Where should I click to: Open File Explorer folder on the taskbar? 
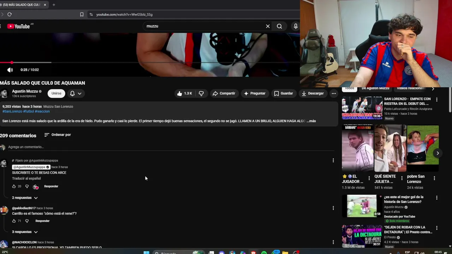click(285, 253)
